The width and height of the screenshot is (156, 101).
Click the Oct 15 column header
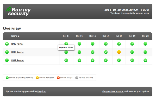79,36
